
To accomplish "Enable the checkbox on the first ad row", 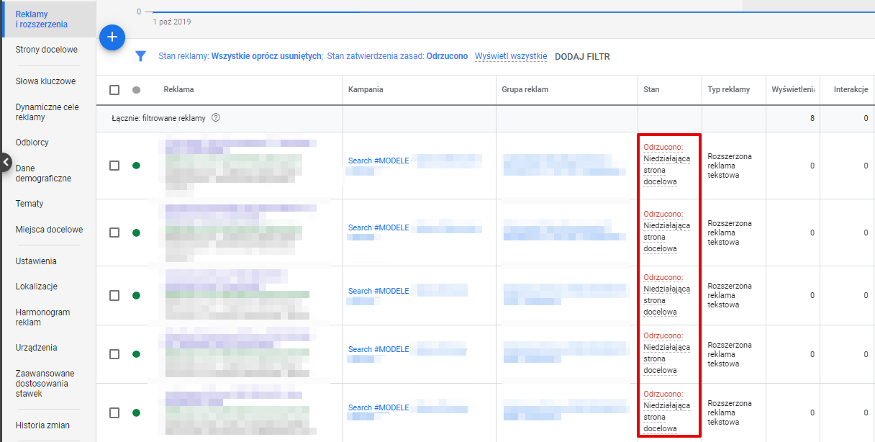I will coord(113,165).
